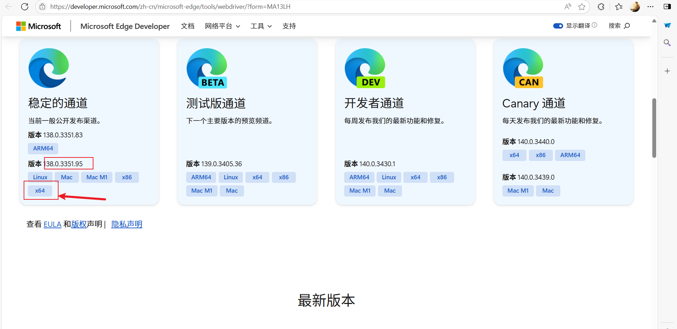677x329 pixels.
Task: Download Beta channel x64 driver
Action: [x=257, y=177]
